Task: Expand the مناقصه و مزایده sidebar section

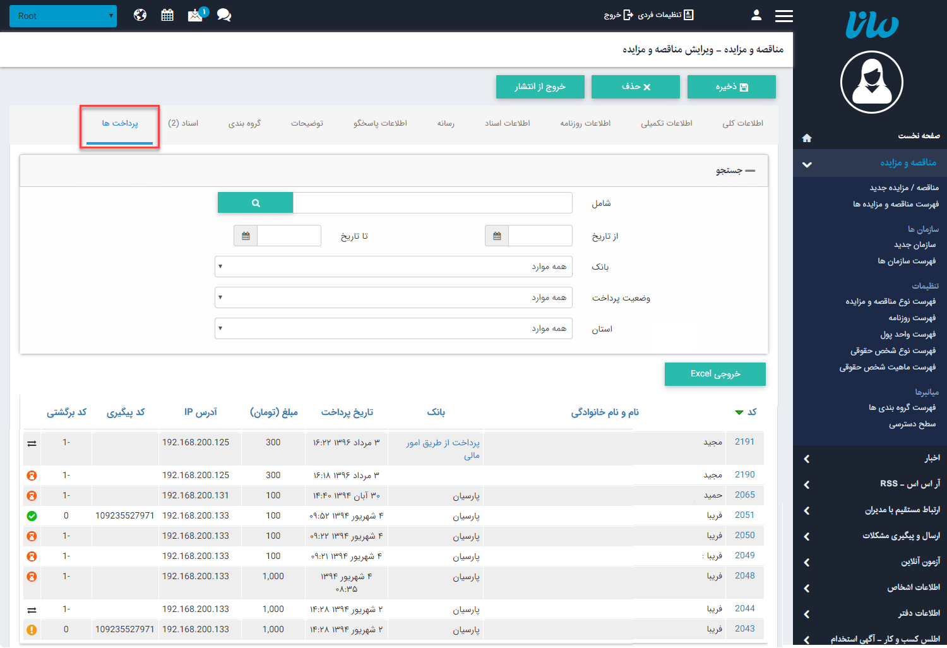Action: 869,163
